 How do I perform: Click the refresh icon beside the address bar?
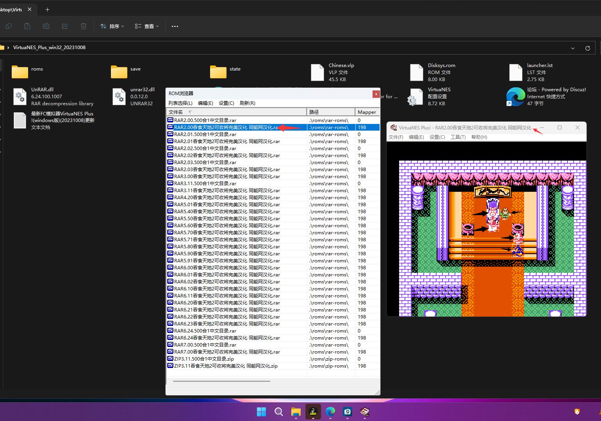coord(587,48)
